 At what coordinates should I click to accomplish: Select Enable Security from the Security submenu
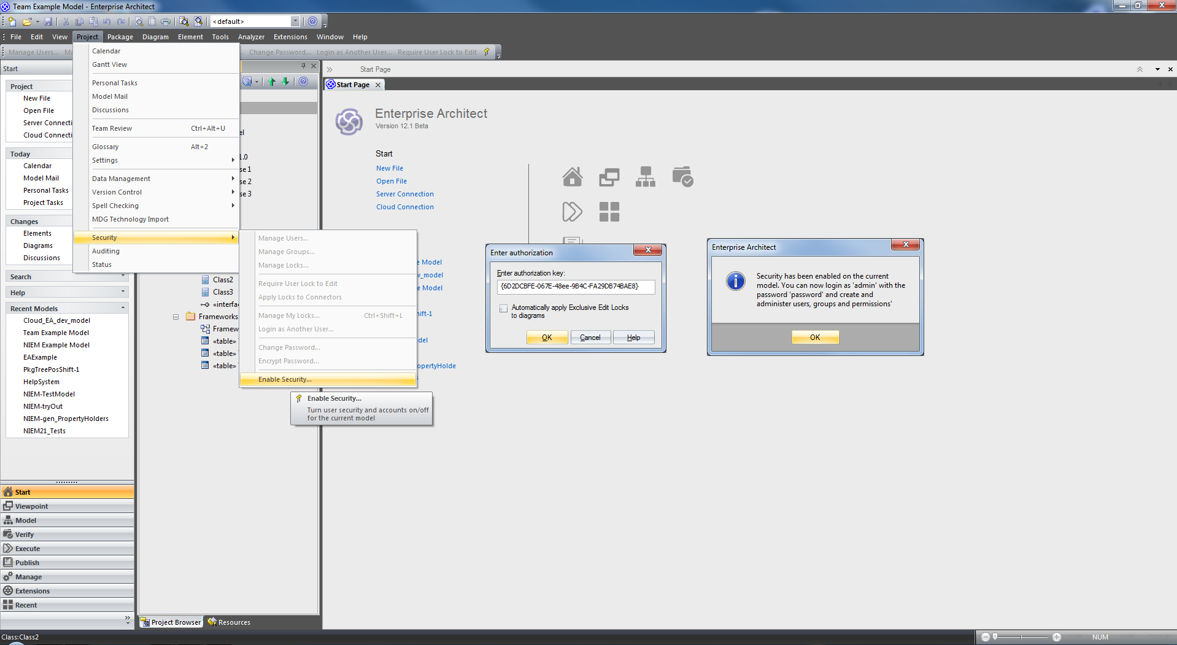point(285,379)
